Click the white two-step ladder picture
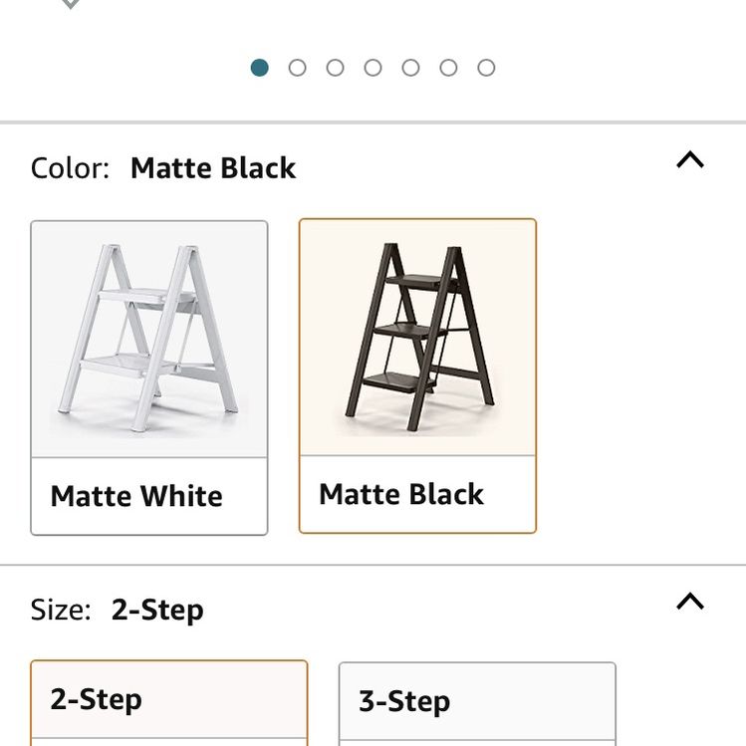Viewport: 746px width, 746px height. (148, 338)
